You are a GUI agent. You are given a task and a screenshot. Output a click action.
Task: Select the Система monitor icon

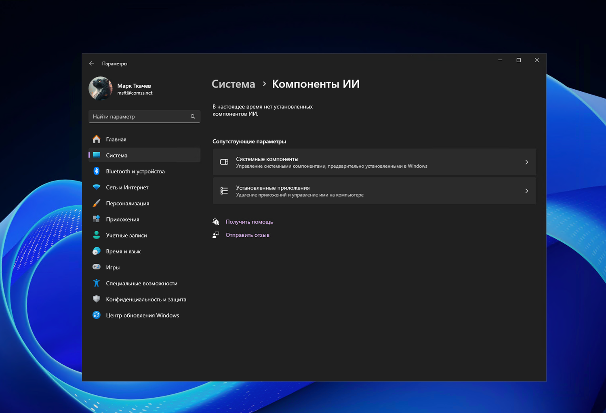pos(96,155)
